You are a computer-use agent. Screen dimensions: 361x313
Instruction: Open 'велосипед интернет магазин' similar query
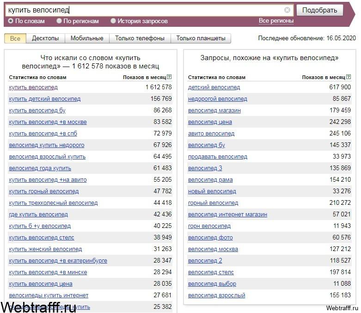pos(228,215)
